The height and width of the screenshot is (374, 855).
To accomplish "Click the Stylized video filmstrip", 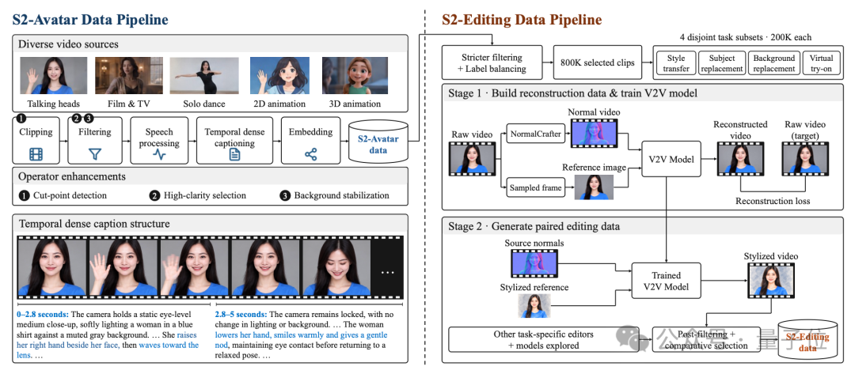I will (770, 281).
